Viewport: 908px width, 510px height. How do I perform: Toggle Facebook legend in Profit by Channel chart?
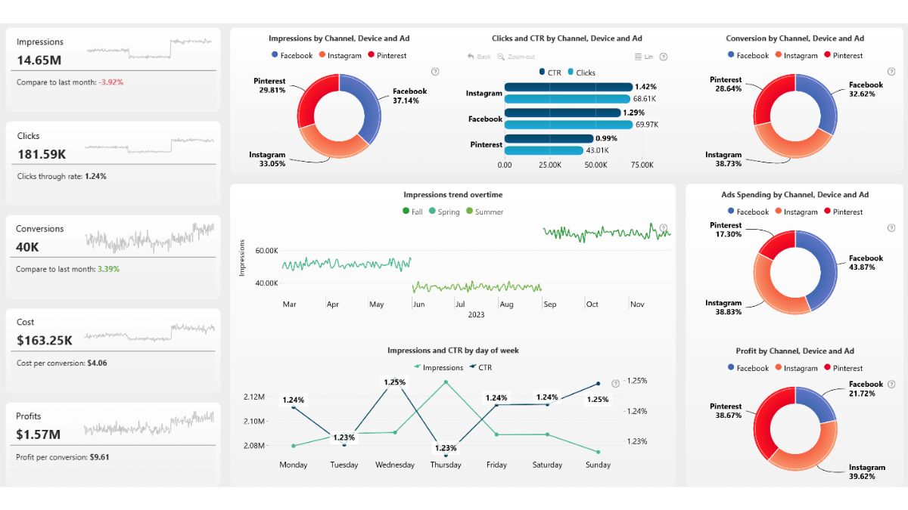[x=748, y=368]
